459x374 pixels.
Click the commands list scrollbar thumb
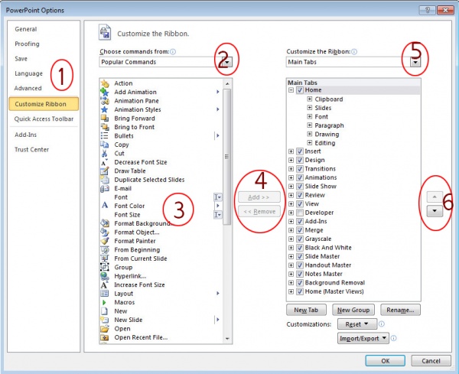226,157
